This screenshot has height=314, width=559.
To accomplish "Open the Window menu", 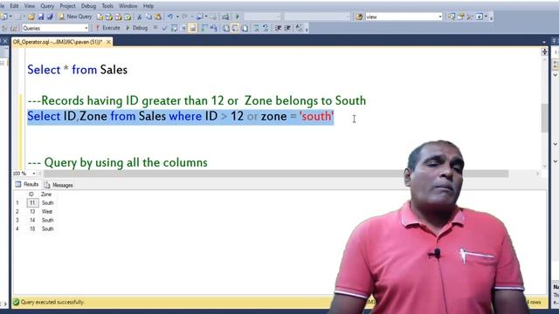I will 128,6.
